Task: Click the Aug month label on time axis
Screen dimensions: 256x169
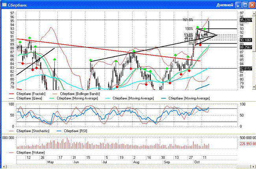Action: click(x=136, y=162)
